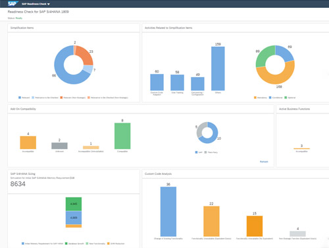Open the Active Business Functions tile header
The height and width of the screenshot is (248, 329).
[303, 109]
